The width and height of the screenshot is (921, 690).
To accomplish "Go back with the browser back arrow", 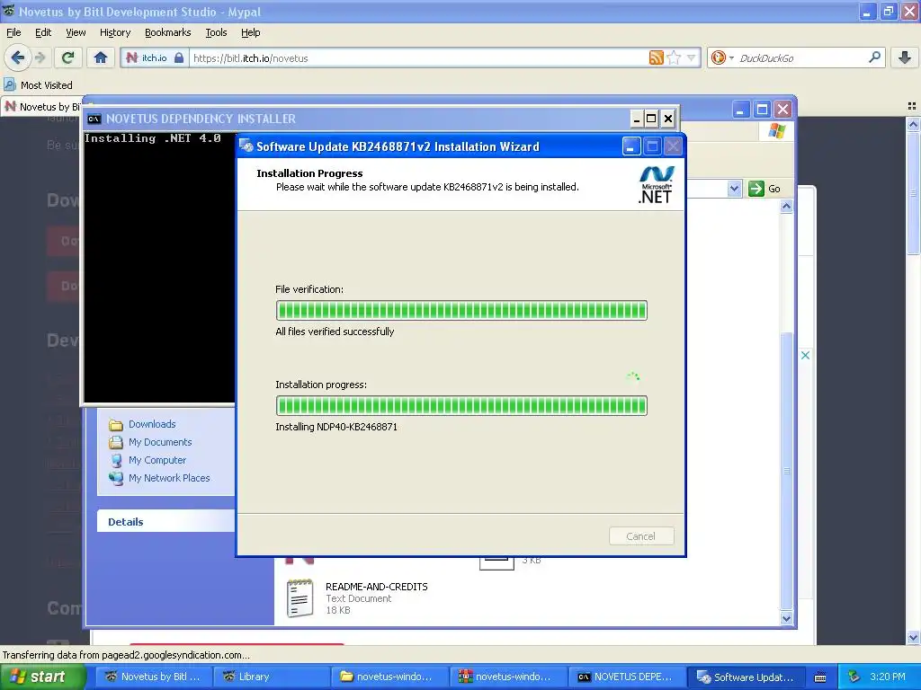I will click(18, 57).
